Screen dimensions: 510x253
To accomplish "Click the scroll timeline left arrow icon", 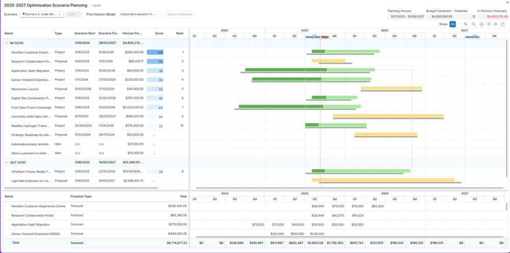I will click(x=489, y=24).
